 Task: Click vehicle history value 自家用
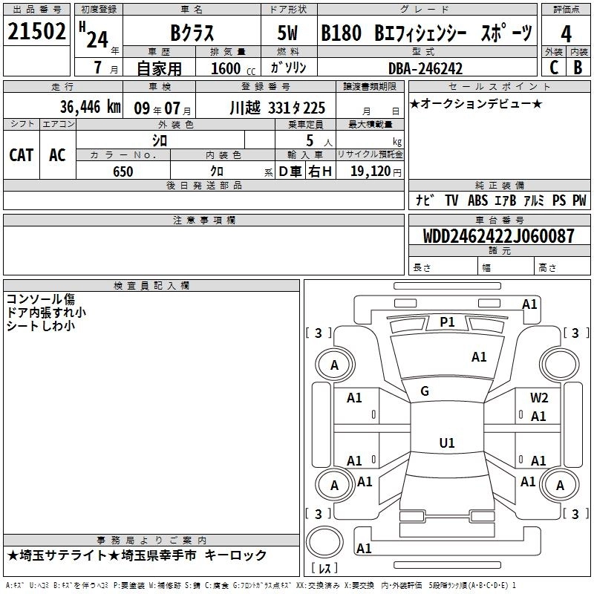point(159,68)
